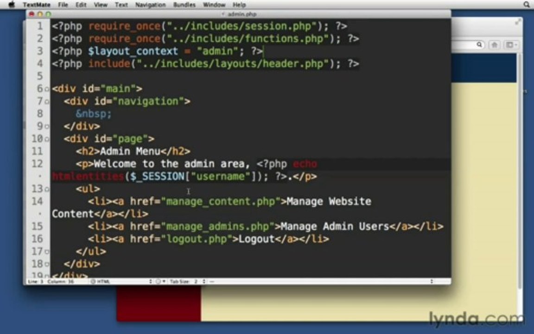Click the "admin" string on line 3

[217, 51]
